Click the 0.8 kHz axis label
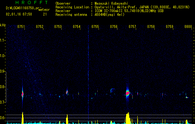Image resolution: width=195 pixels, height=124 pixels. coord(2,87)
